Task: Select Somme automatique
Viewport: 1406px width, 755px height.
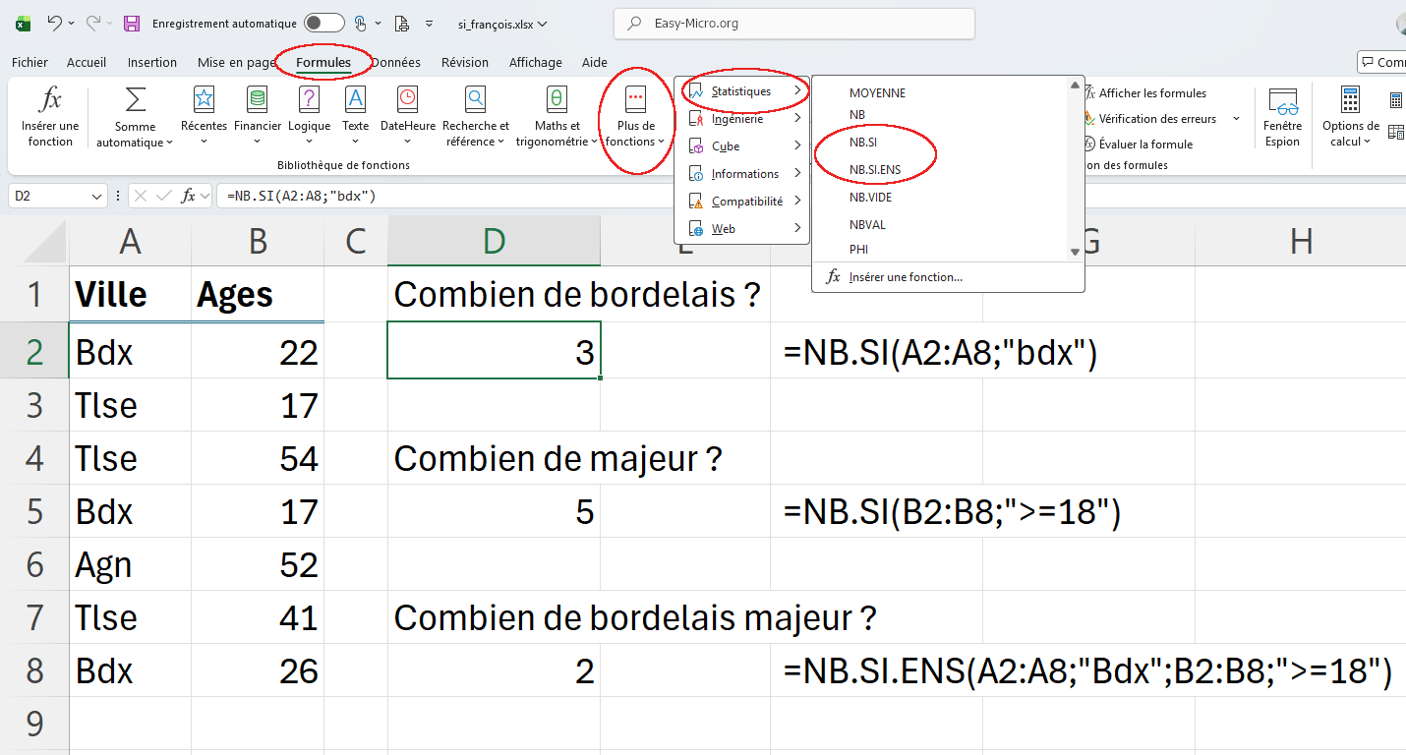Action: [135, 116]
